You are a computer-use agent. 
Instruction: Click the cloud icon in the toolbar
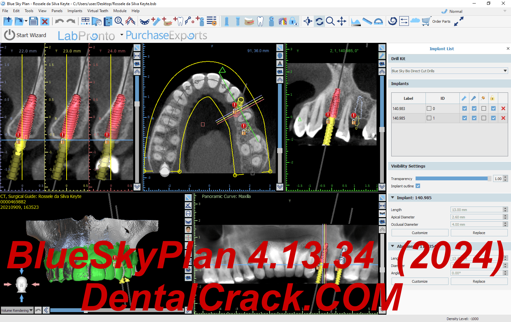tap(415, 21)
